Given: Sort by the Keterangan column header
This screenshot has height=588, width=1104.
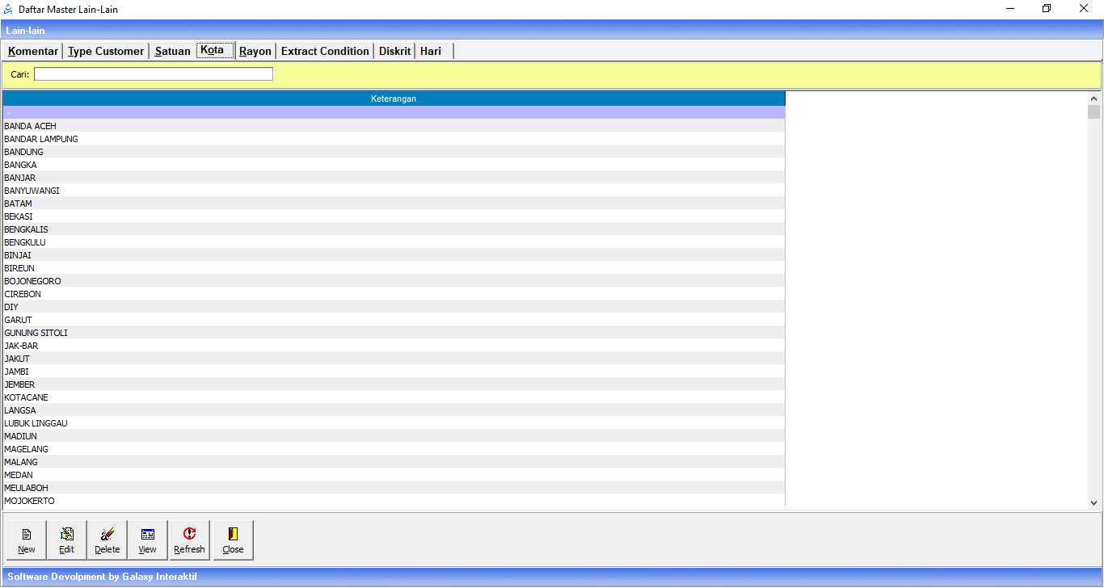Looking at the screenshot, I should [394, 99].
